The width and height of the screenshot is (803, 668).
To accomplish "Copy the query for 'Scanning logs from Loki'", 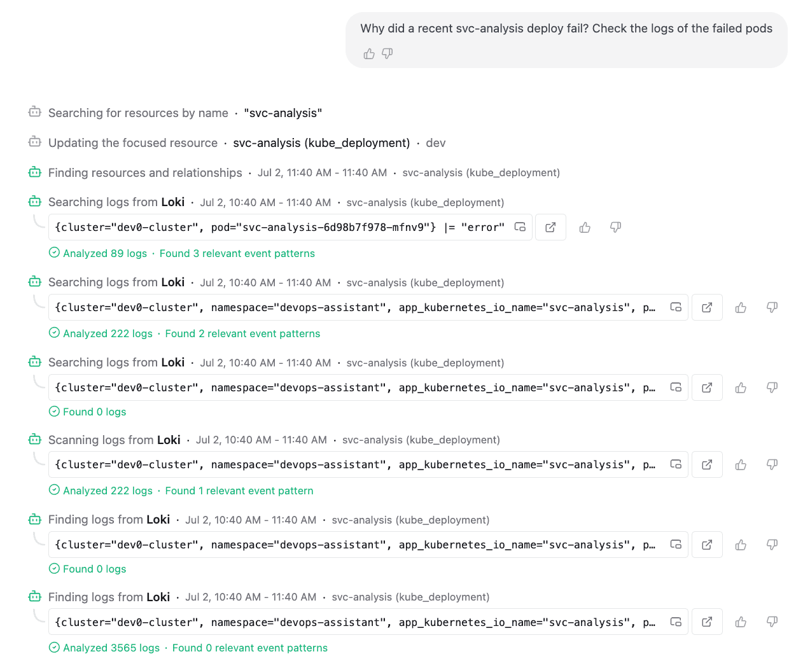I will pos(676,464).
